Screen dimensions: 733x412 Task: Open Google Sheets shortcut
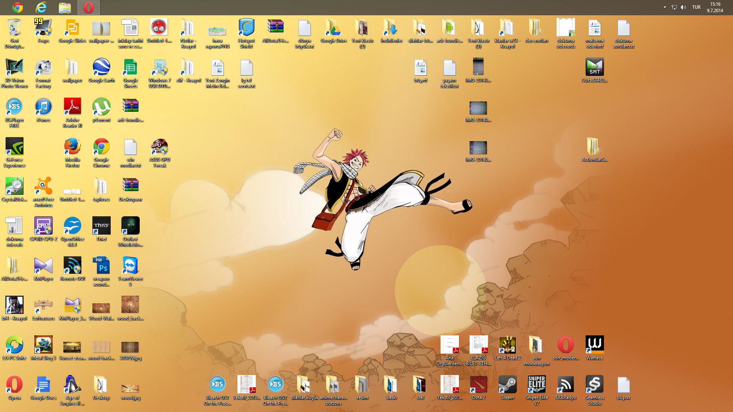131,73
